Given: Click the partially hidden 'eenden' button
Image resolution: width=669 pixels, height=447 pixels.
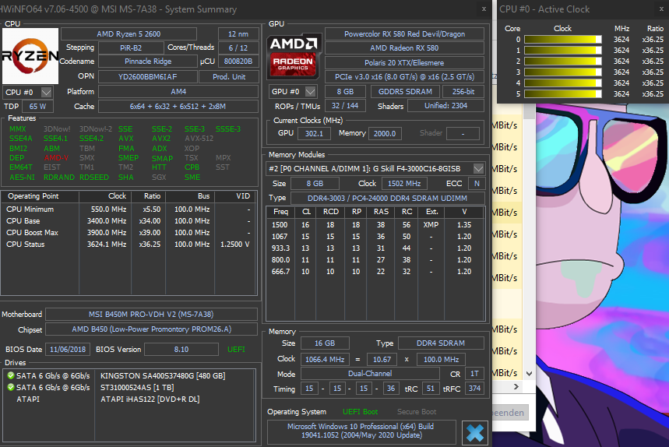Looking at the screenshot, I should [x=510, y=413].
